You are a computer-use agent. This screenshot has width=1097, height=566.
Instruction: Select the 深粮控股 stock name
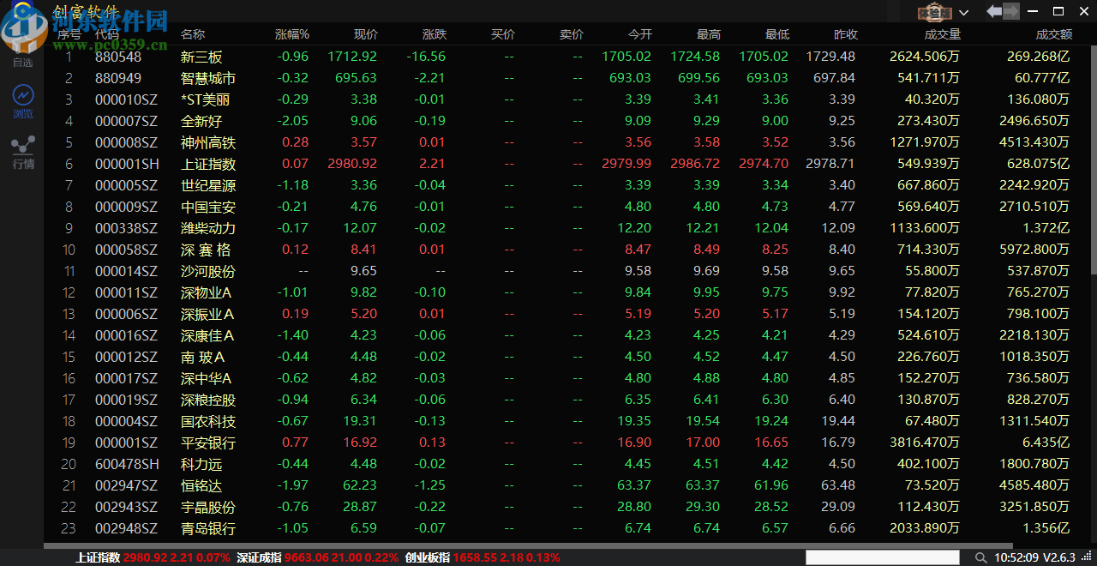click(x=208, y=400)
